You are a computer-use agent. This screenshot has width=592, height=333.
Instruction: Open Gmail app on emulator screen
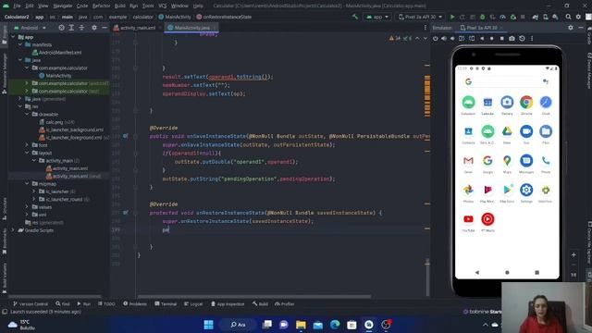click(468, 161)
